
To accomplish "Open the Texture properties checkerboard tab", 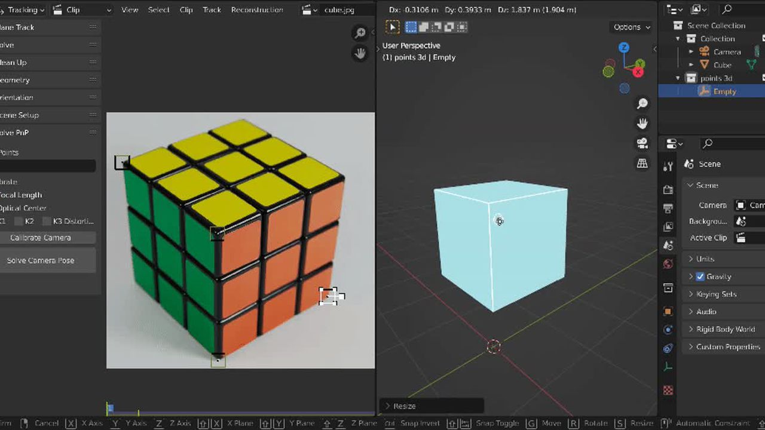I will 668,390.
